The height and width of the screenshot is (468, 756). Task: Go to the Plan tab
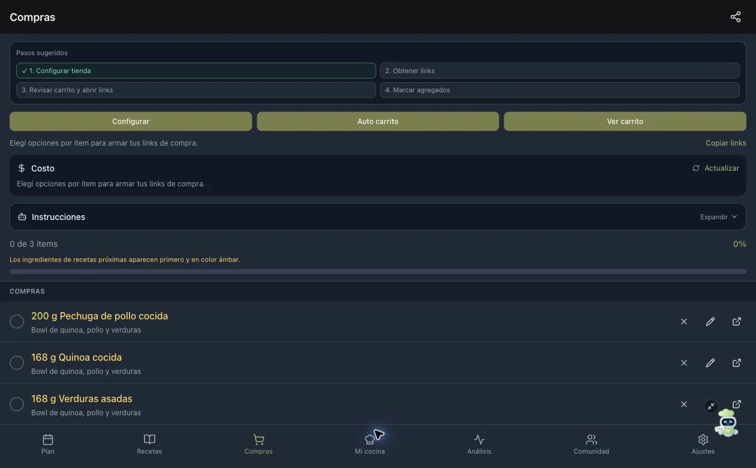pyautogui.click(x=48, y=444)
